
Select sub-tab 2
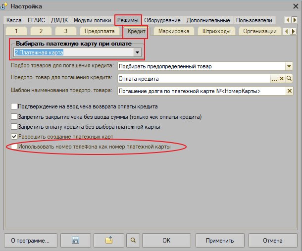(x=41, y=31)
